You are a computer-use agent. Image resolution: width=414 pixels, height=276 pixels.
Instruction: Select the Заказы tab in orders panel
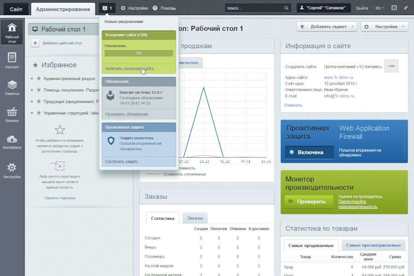[195, 218]
